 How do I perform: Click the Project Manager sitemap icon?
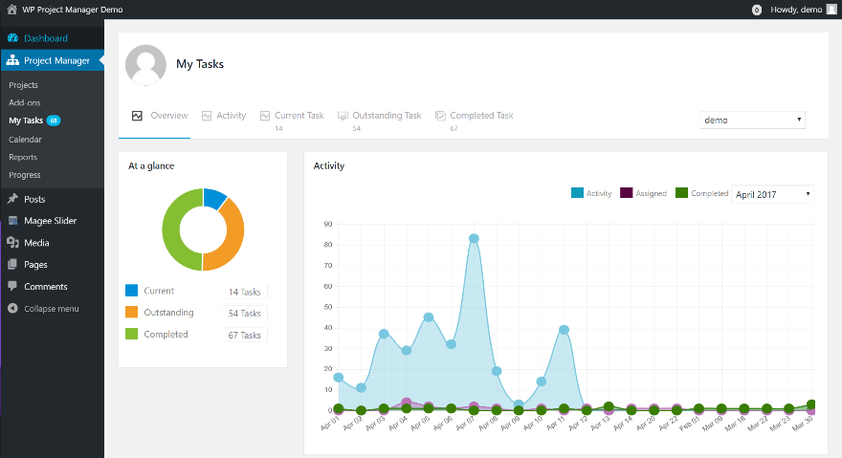pyautogui.click(x=12, y=61)
